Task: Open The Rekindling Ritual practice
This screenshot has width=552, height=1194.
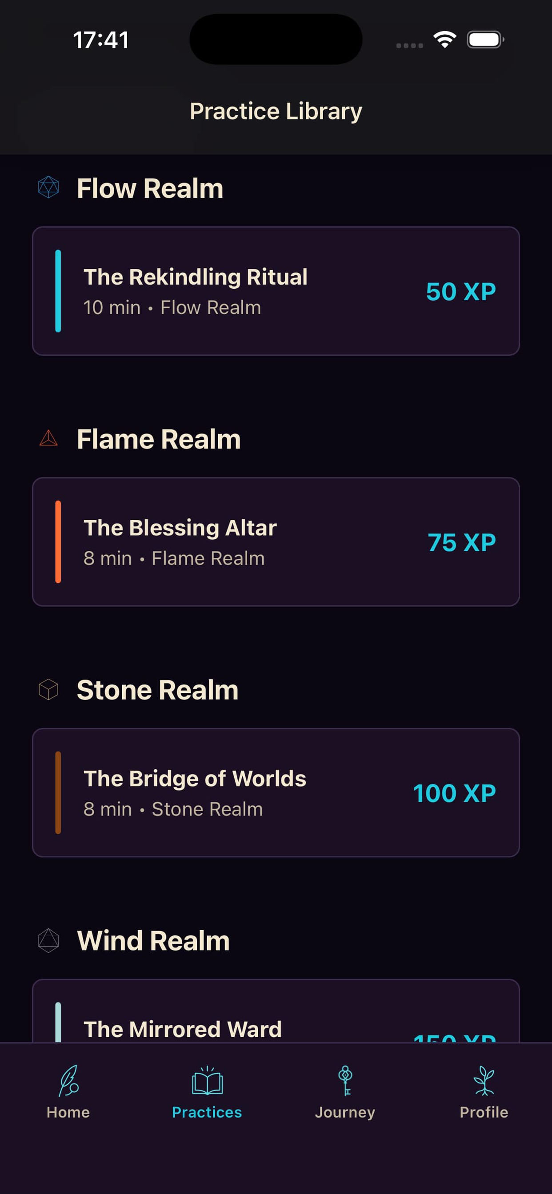Action: (x=276, y=290)
